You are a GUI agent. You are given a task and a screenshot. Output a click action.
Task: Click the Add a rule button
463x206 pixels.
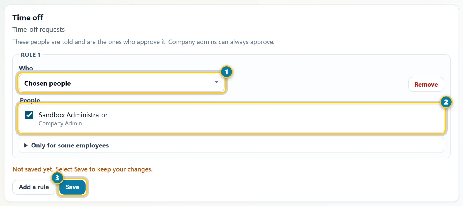(x=34, y=187)
